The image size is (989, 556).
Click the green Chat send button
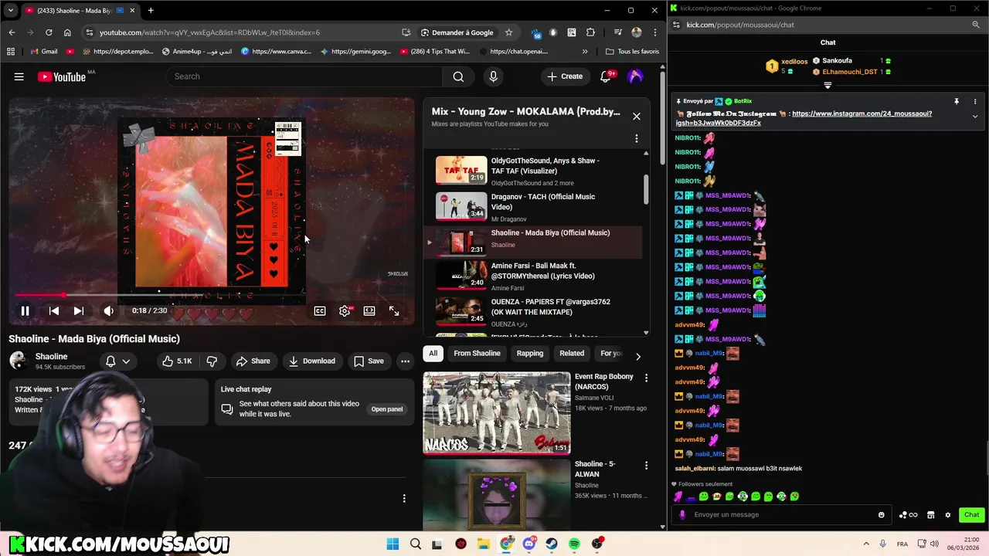tap(971, 515)
